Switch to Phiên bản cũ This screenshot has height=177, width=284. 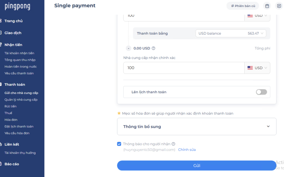243,6
